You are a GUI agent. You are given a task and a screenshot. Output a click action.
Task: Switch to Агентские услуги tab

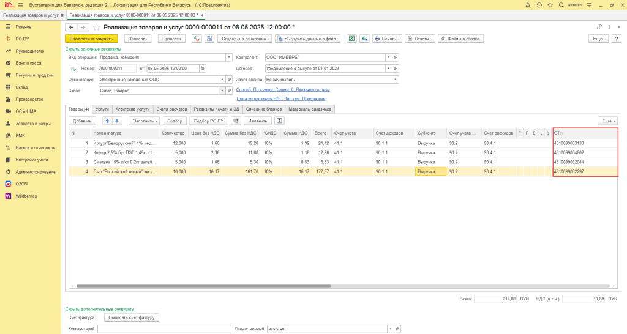click(x=132, y=109)
